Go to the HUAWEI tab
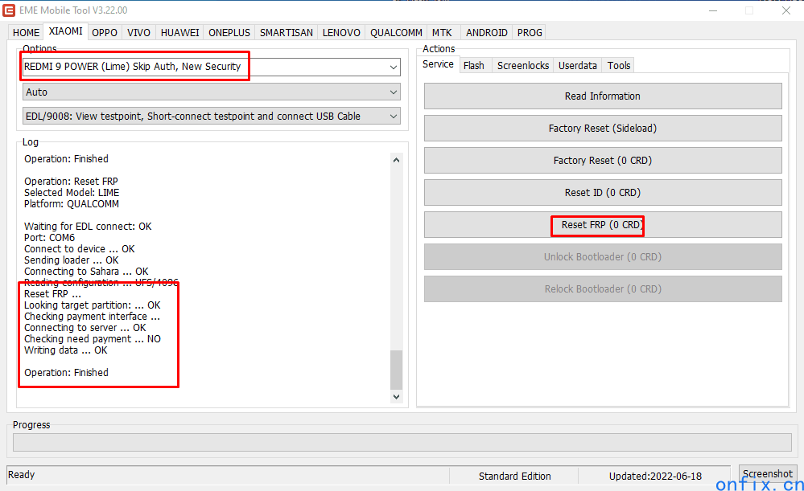The image size is (804, 491). (179, 33)
